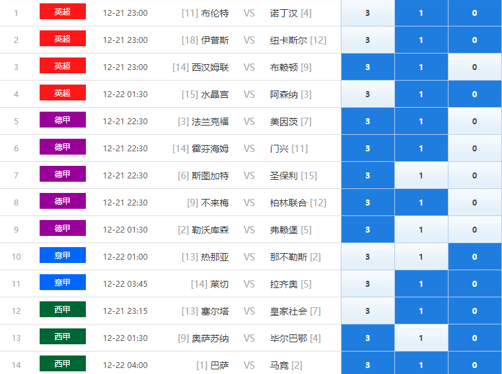Toggle option 1 for 莱切 vs 拉齐奥

coord(421,283)
